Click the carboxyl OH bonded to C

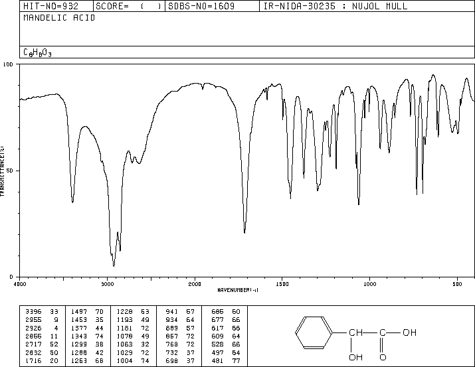pos(410,332)
